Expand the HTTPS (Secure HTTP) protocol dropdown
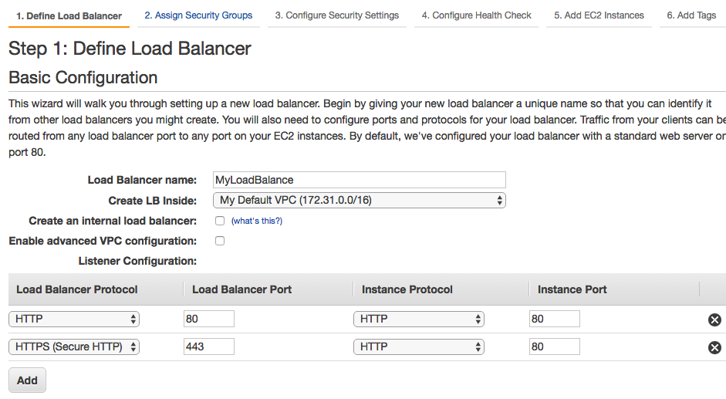726x399 pixels. [x=74, y=347]
